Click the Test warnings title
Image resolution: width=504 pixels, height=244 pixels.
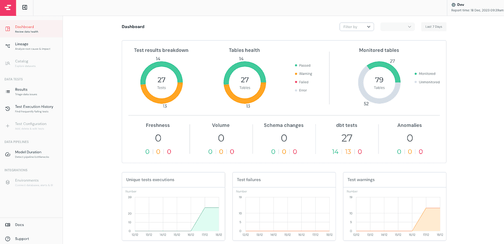click(x=361, y=180)
